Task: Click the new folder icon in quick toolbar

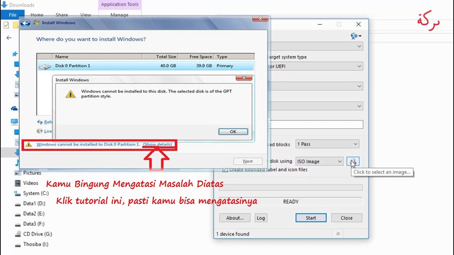Action: click(16, 25)
